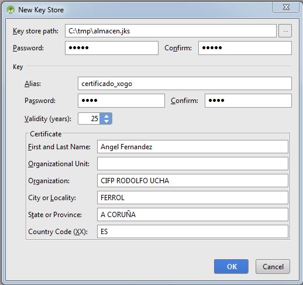This screenshot has width=303, height=285.
Task: Close the New Key Store dialog
Action: click(x=286, y=7)
